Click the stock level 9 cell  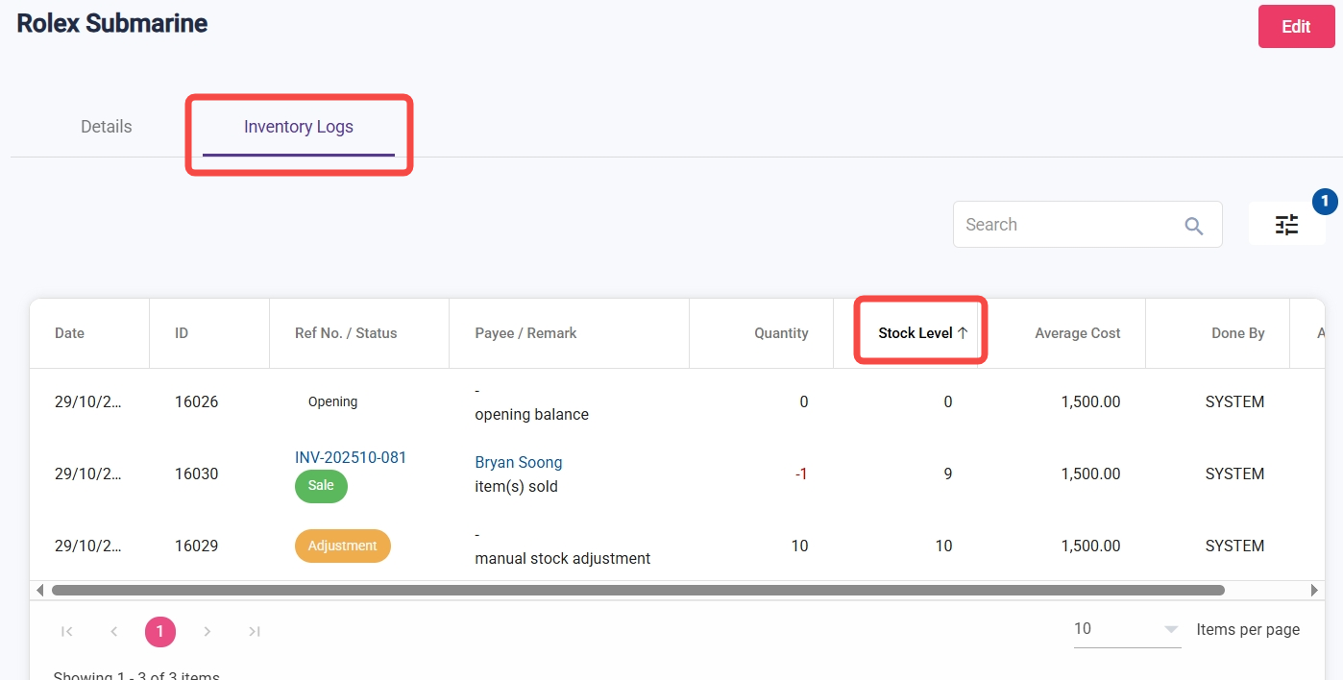[x=948, y=474]
